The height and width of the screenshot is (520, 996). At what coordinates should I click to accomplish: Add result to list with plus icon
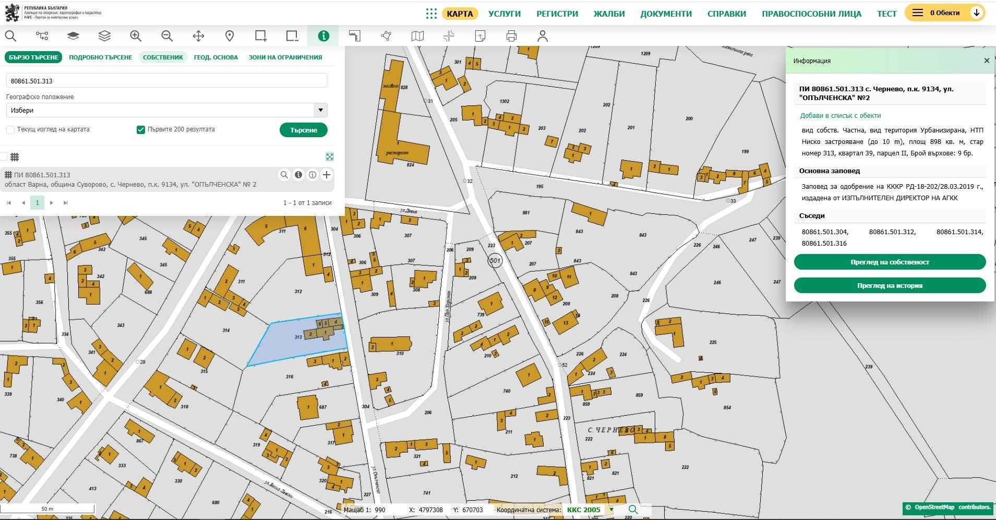[327, 175]
